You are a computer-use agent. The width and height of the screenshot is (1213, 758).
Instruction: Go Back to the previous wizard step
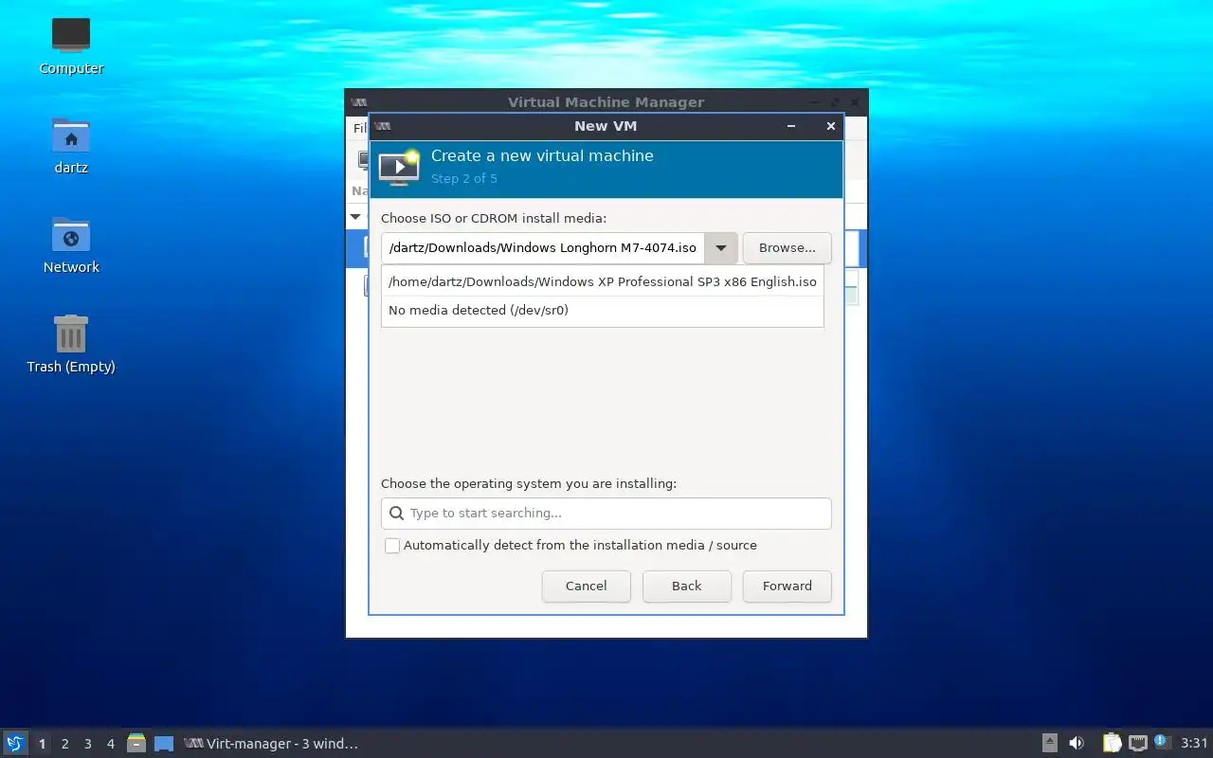pos(686,587)
